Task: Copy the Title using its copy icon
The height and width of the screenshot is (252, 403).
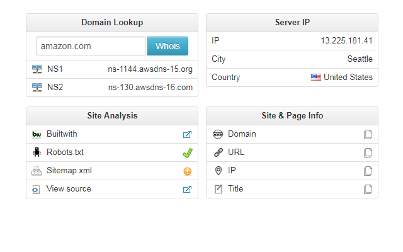Action: (x=368, y=189)
